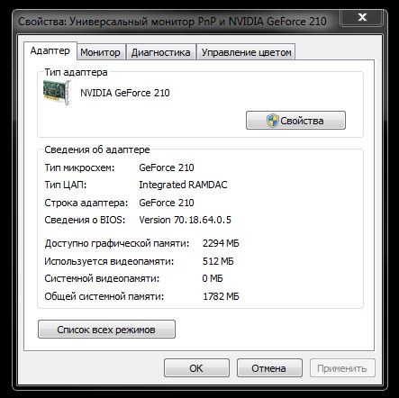Click the Integrated RAMDAC value

click(183, 185)
